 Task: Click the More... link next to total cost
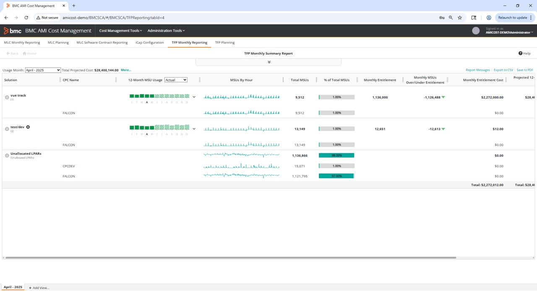(x=126, y=70)
